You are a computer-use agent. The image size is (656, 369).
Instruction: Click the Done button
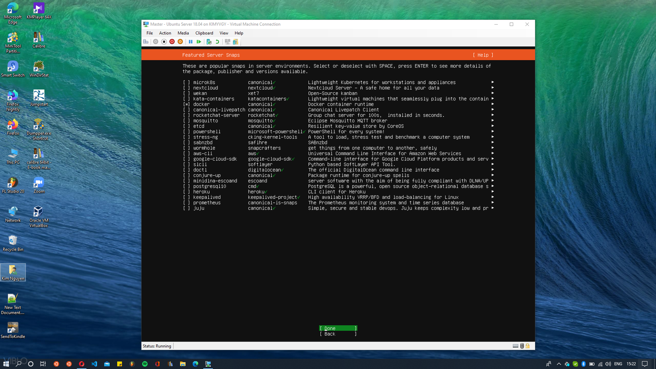tap(338, 328)
